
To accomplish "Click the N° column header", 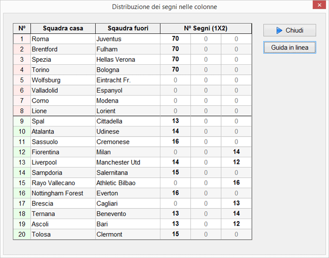I will point(22,28).
